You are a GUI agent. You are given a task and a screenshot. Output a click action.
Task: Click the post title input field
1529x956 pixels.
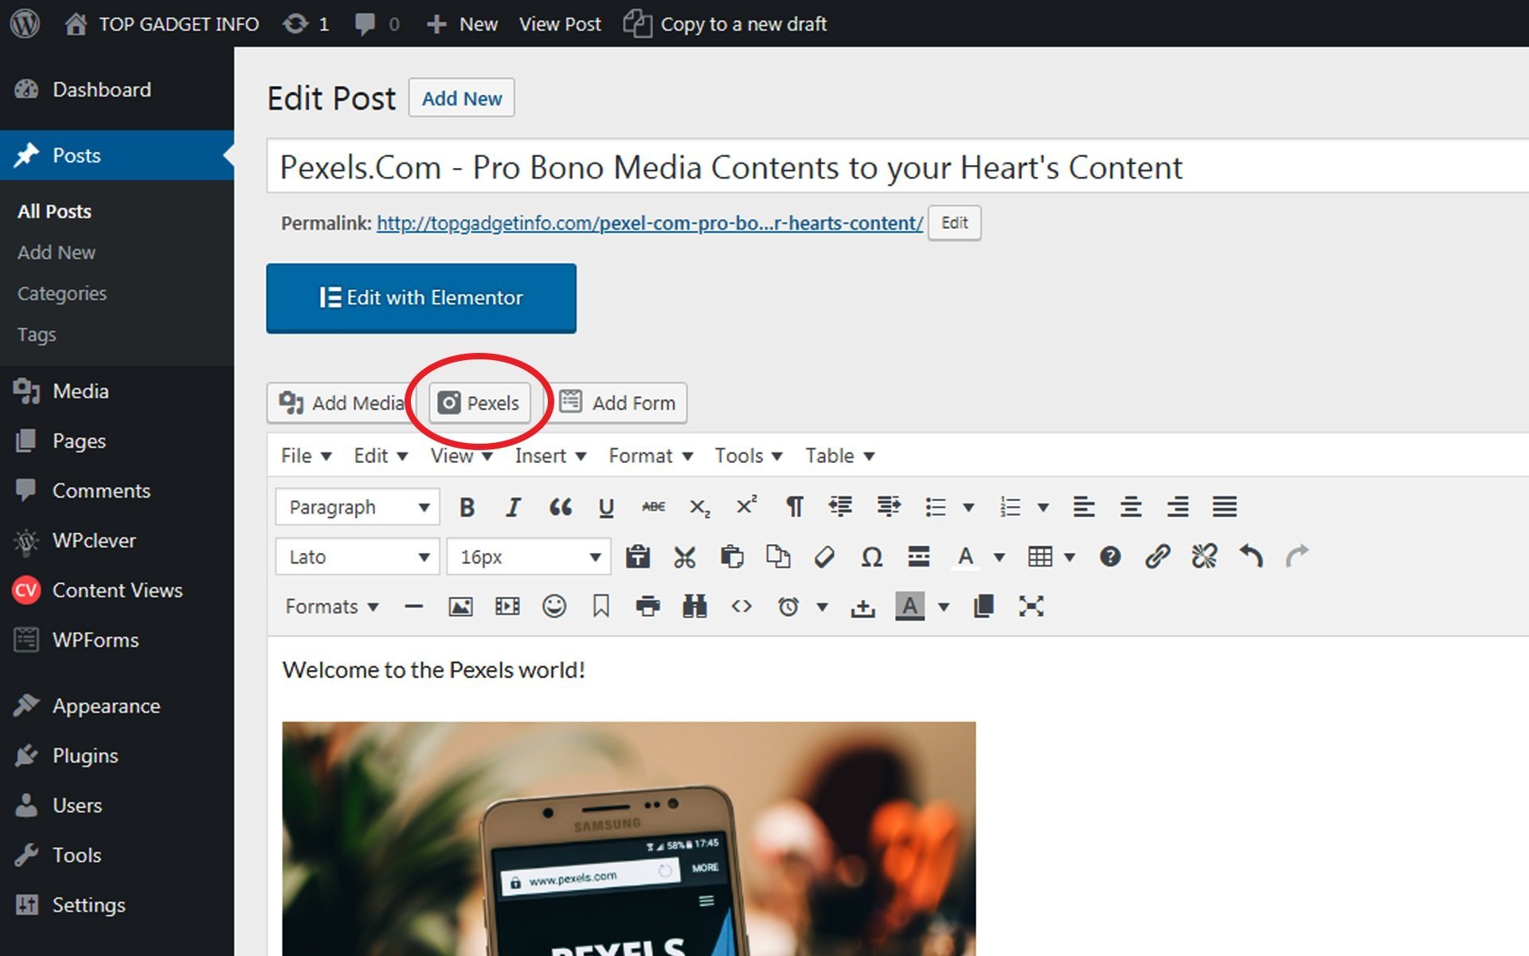pyautogui.click(x=897, y=167)
